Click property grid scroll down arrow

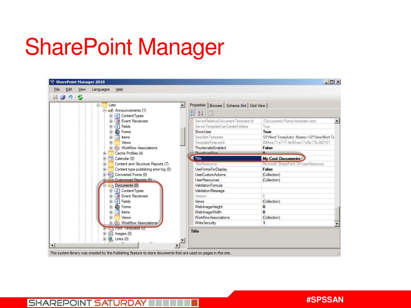coord(337,224)
